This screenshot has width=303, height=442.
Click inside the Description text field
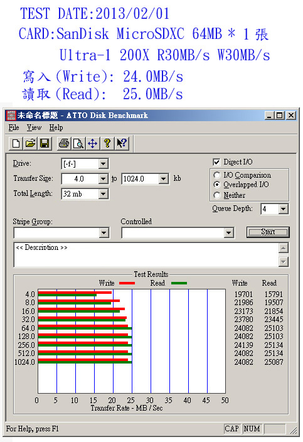(146, 255)
